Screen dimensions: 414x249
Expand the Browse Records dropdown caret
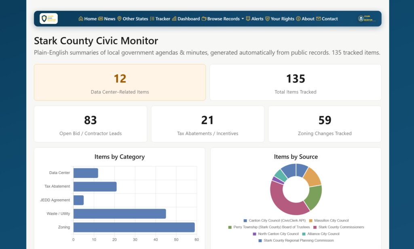coord(243,19)
